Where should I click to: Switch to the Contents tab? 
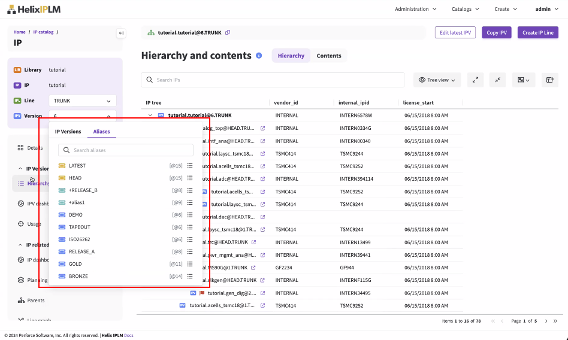(x=329, y=56)
